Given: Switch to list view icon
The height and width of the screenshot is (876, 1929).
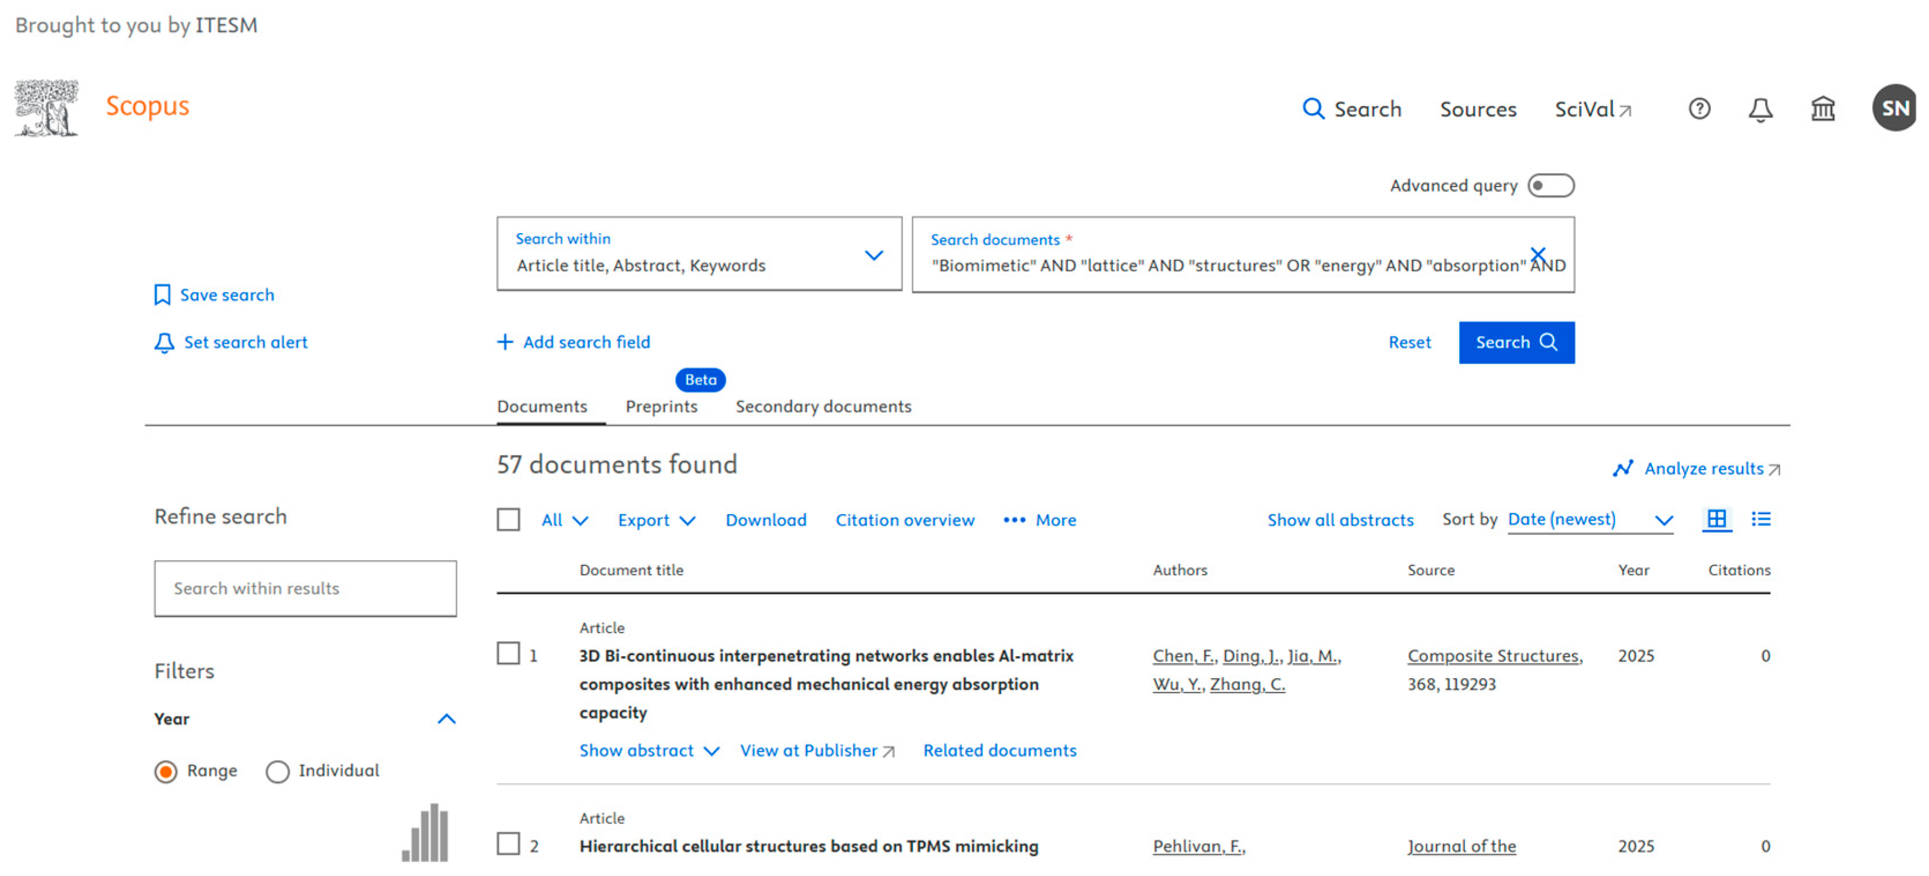Looking at the screenshot, I should point(1761,519).
